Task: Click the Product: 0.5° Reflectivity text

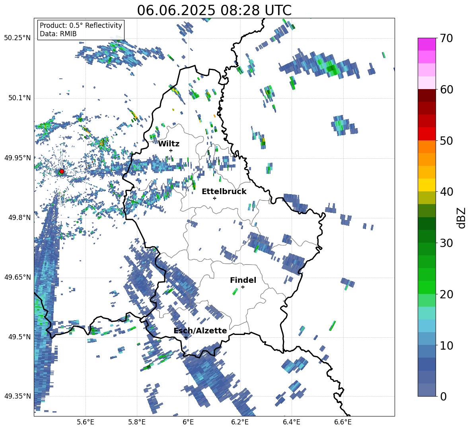Action: [x=81, y=25]
